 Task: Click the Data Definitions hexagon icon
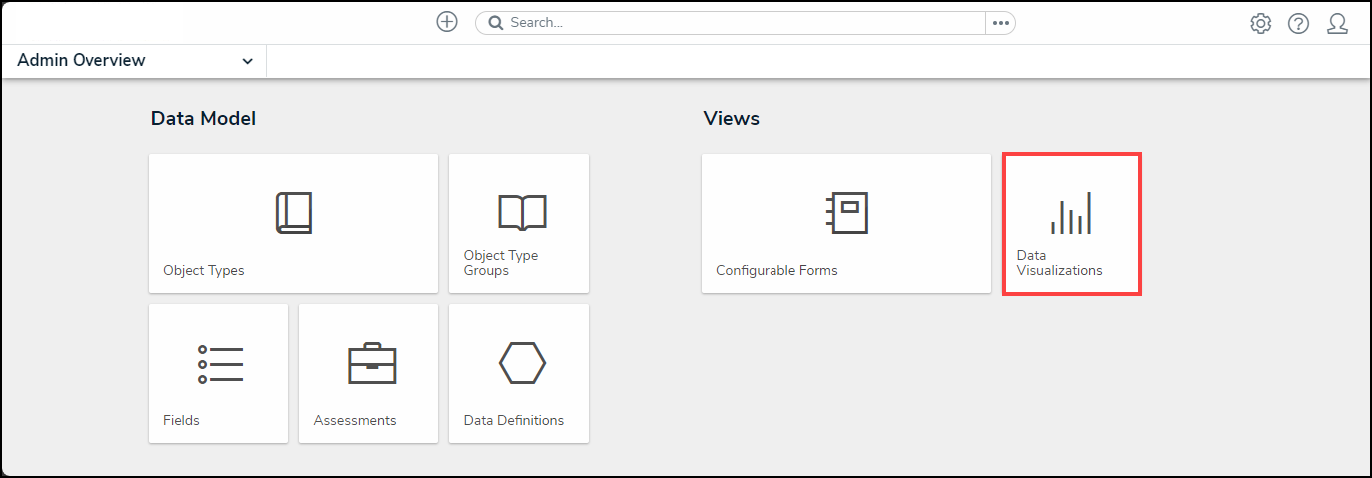[x=522, y=364]
